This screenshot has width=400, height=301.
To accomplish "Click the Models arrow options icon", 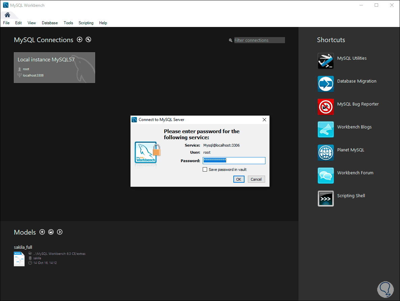I will [60, 232].
